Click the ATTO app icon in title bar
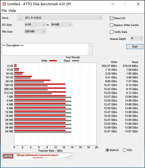Screen dimensions: 145x168 4,4
